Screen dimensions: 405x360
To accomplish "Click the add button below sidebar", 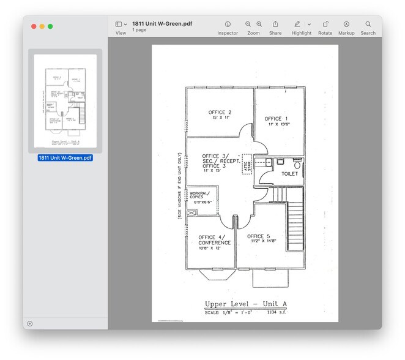I will pos(30,323).
